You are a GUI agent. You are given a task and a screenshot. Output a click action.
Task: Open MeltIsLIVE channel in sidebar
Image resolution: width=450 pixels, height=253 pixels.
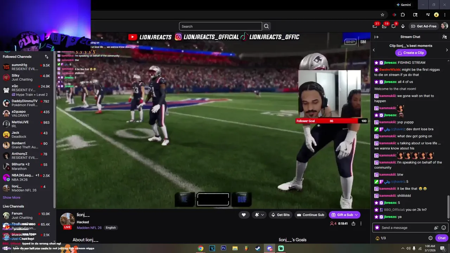(26, 124)
